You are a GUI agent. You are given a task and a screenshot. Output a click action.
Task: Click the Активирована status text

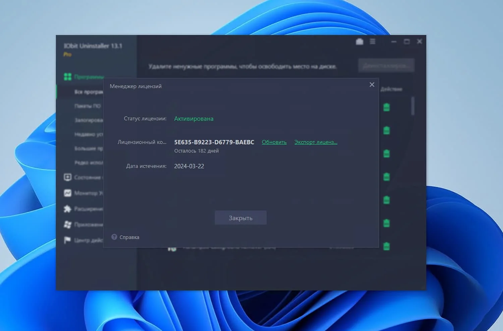(x=194, y=119)
